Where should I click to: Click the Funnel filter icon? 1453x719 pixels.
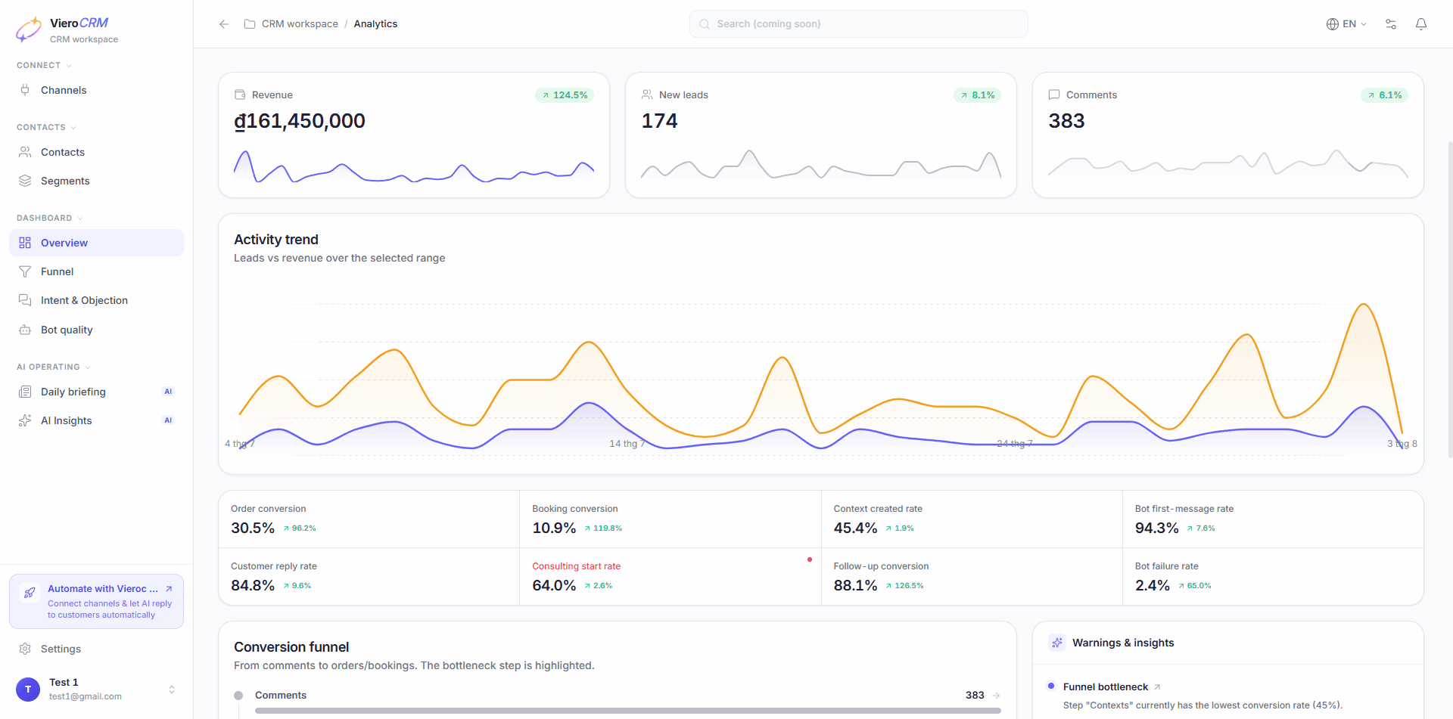25,271
